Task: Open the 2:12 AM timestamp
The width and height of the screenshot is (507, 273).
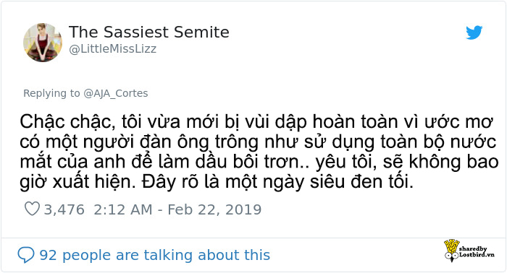Action: coord(123,209)
